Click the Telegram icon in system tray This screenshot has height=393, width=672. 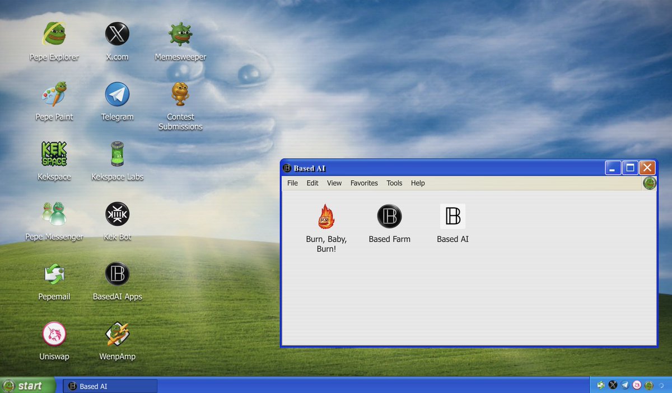coord(625,385)
